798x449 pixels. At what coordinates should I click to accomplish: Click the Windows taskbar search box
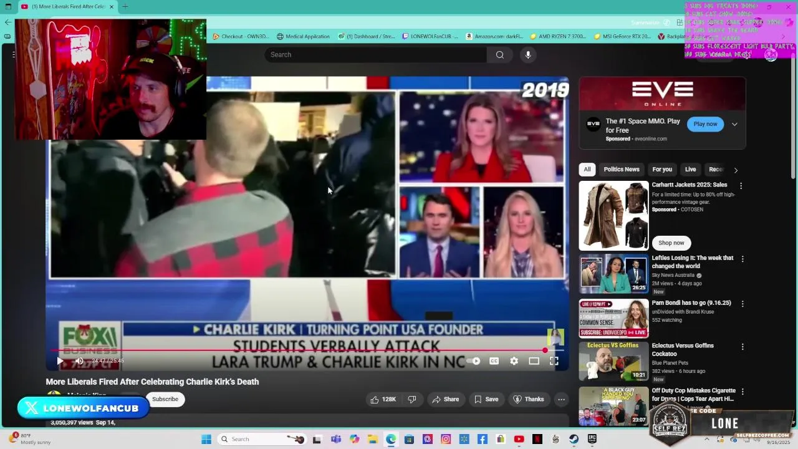point(261,439)
